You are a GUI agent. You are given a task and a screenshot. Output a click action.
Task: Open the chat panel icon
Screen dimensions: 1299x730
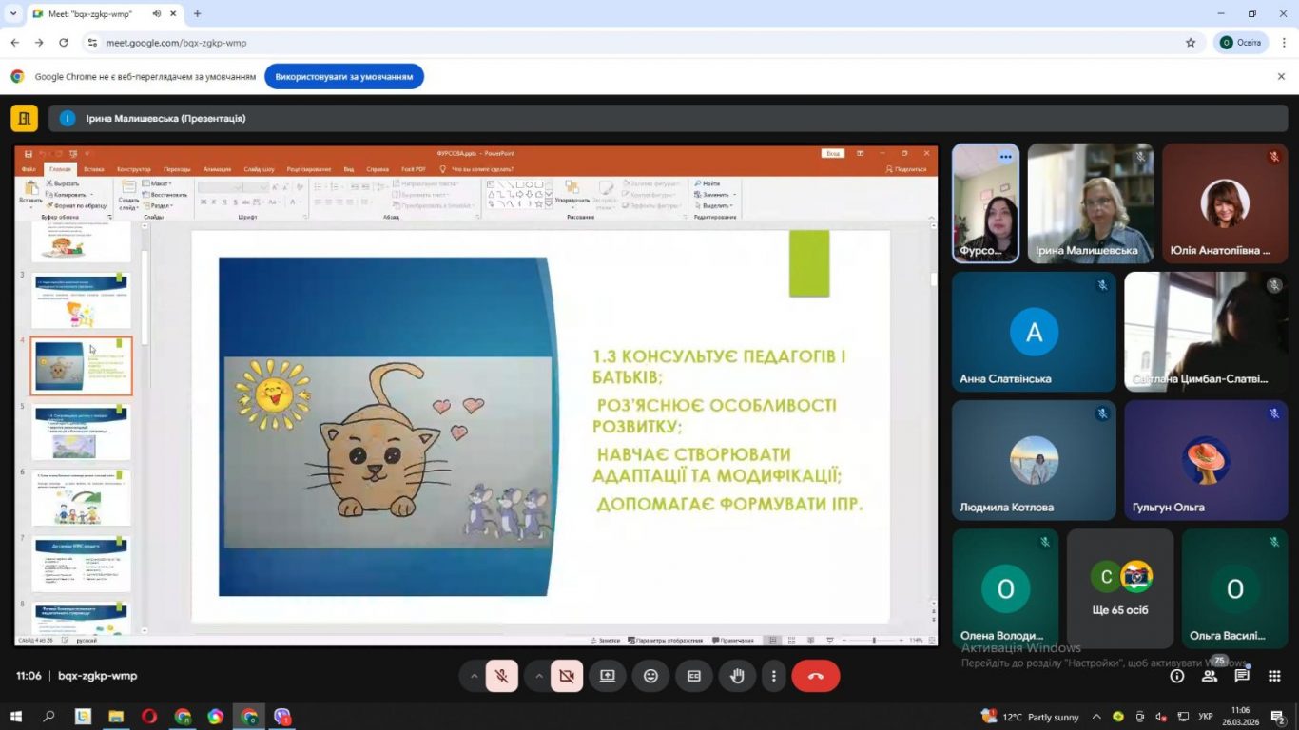pos(1242,676)
